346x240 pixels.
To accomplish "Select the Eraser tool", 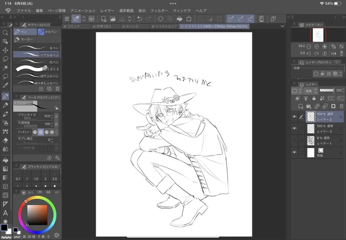I will [5, 140].
